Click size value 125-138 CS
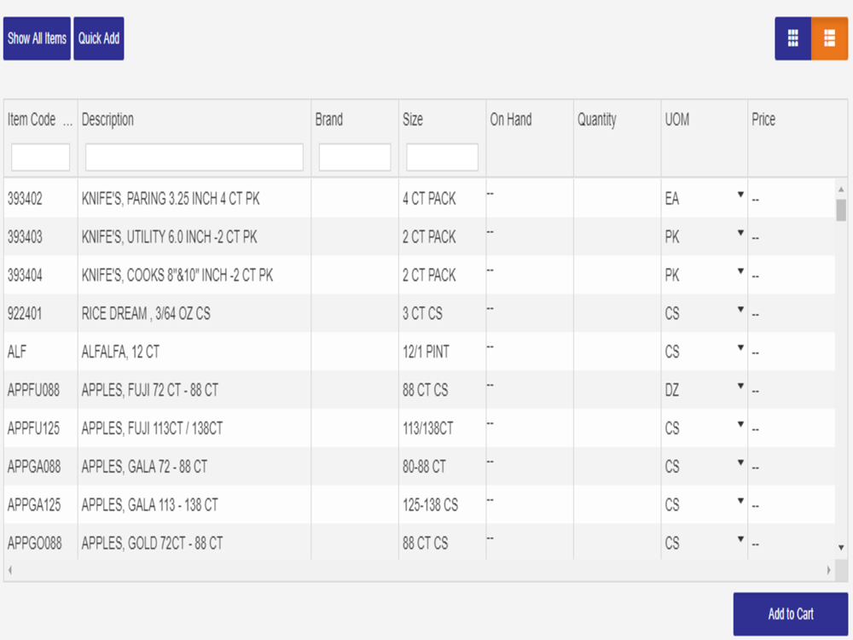 (x=430, y=504)
